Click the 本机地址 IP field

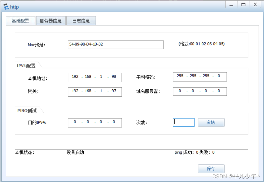pyautogui.click(x=95, y=78)
